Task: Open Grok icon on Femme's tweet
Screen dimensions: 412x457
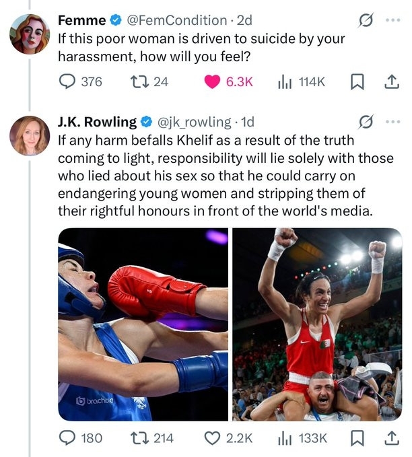Action: click(x=366, y=20)
